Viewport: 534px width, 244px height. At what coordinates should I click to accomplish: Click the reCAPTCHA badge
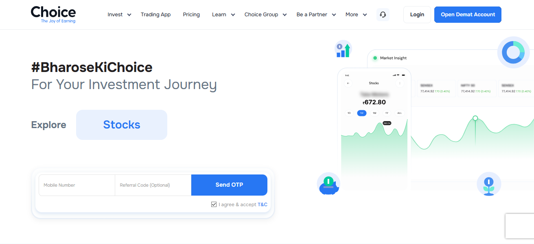click(520, 226)
